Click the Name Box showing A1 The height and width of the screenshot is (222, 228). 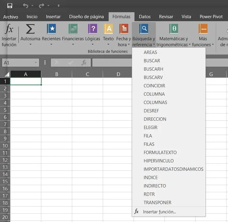point(20,63)
